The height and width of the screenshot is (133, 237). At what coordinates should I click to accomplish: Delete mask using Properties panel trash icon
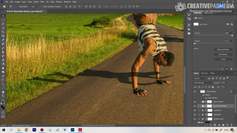[231, 69]
